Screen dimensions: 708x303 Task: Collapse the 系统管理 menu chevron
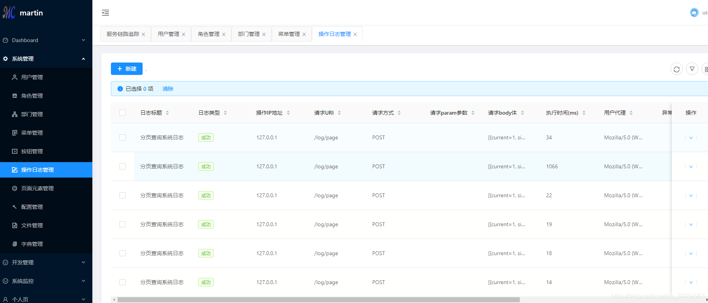click(83, 59)
